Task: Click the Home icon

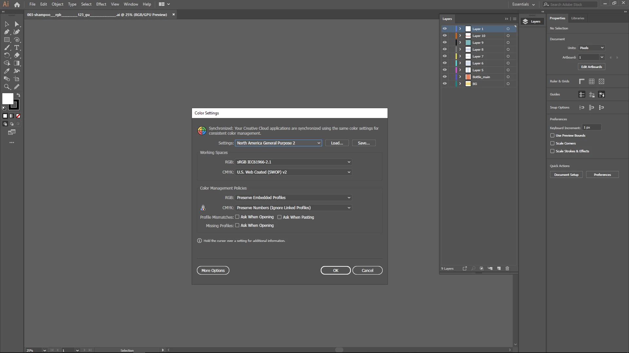Action: 17,4
